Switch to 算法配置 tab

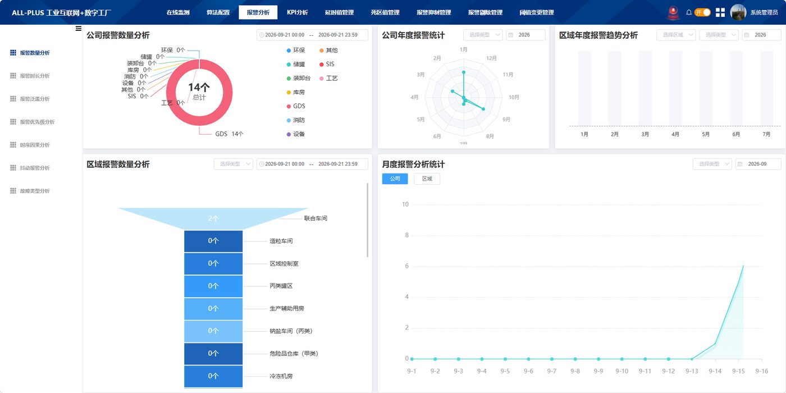coord(218,12)
